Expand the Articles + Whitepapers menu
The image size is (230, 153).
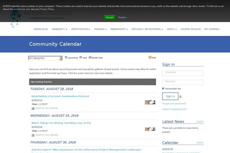(147, 29)
